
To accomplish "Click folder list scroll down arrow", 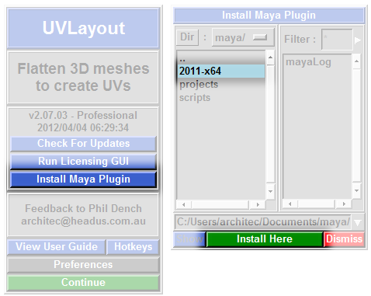I will (270, 191).
